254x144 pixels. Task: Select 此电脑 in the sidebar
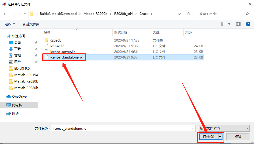pos(17,105)
